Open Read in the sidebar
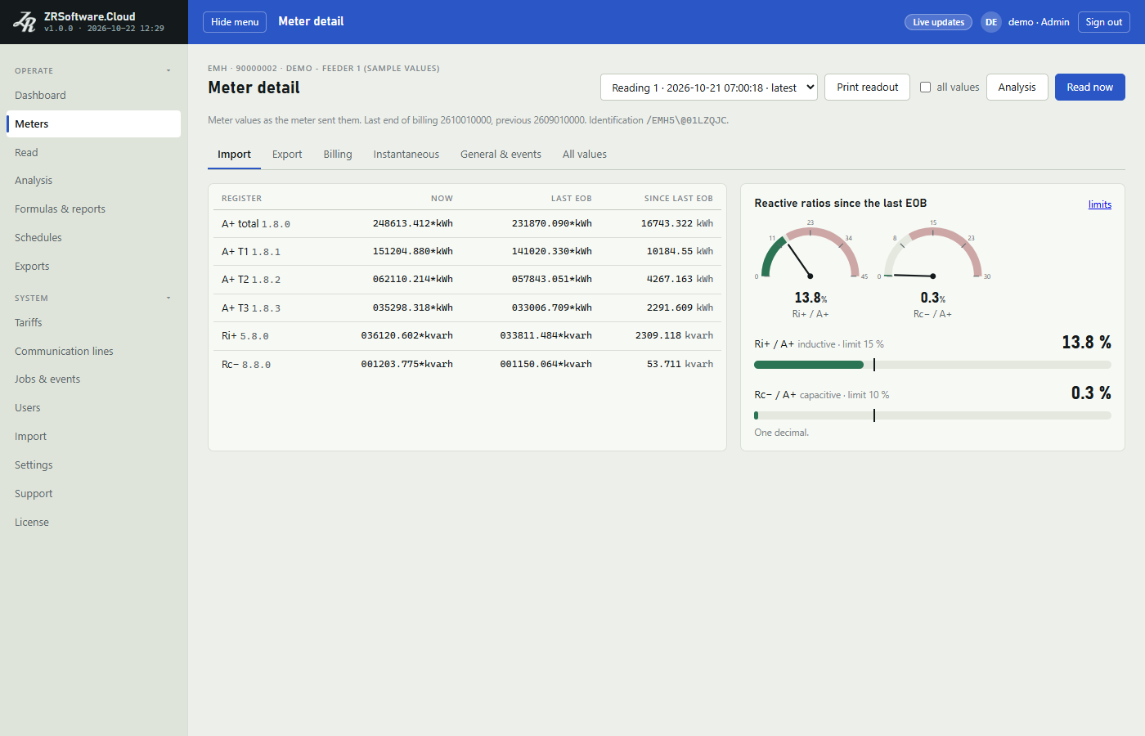 (93, 153)
